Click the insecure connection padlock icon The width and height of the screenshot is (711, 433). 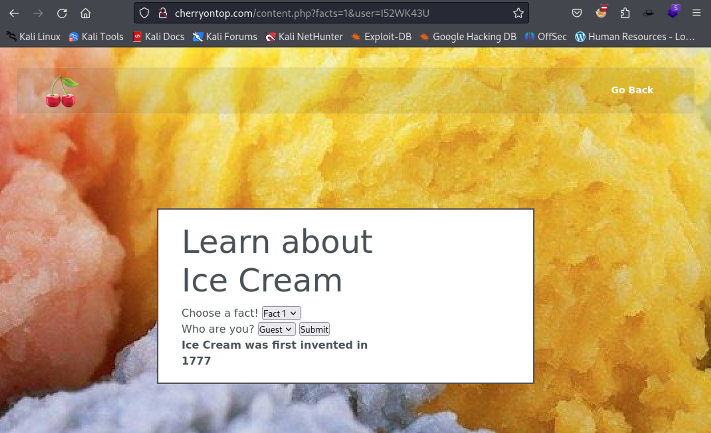tap(163, 14)
